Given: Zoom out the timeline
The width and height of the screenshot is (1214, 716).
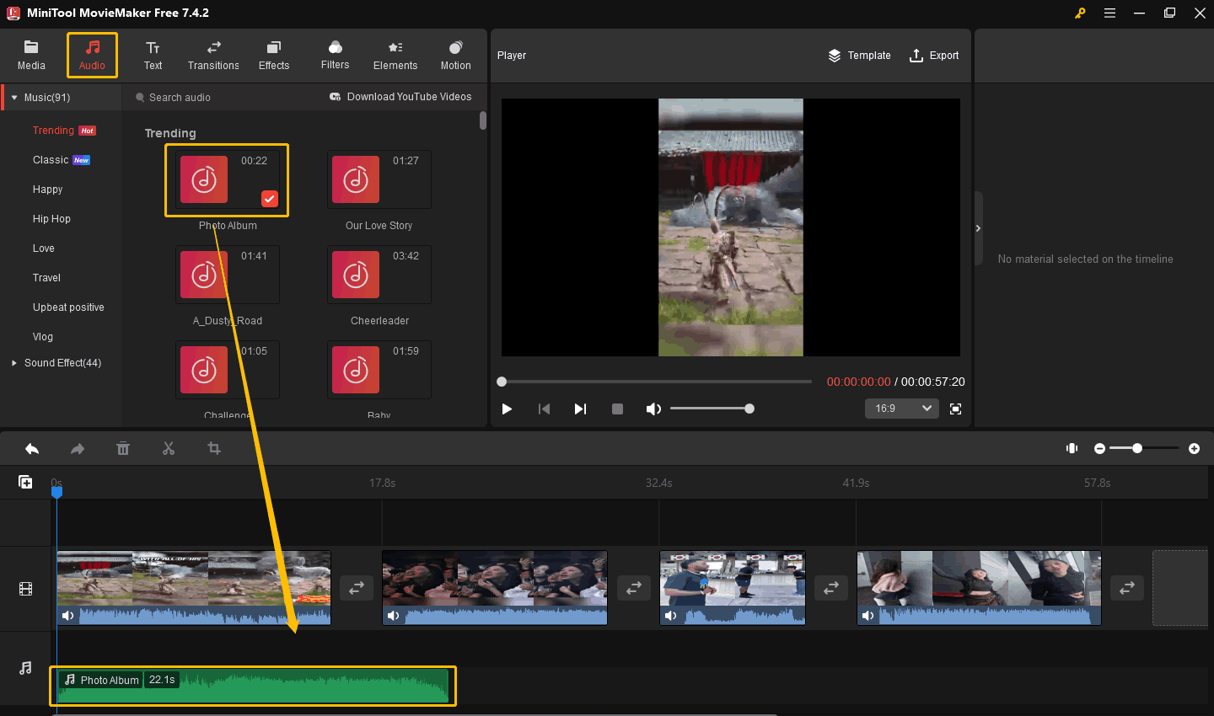Looking at the screenshot, I should [1099, 449].
